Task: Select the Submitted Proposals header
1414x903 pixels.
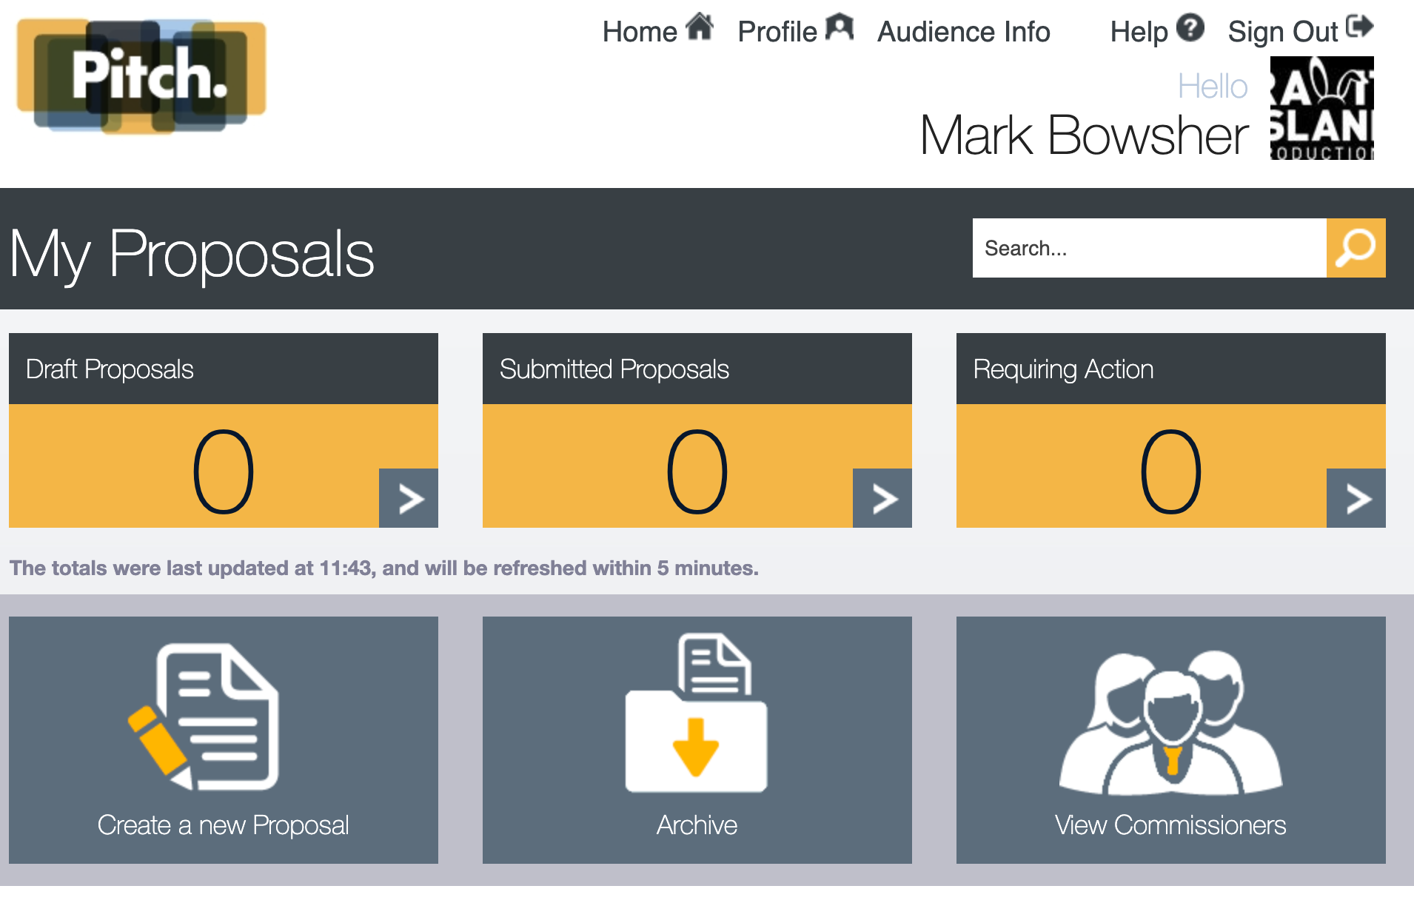Action: click(x=614, y=369)
